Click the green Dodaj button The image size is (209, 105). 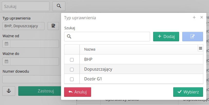(166, 36)
